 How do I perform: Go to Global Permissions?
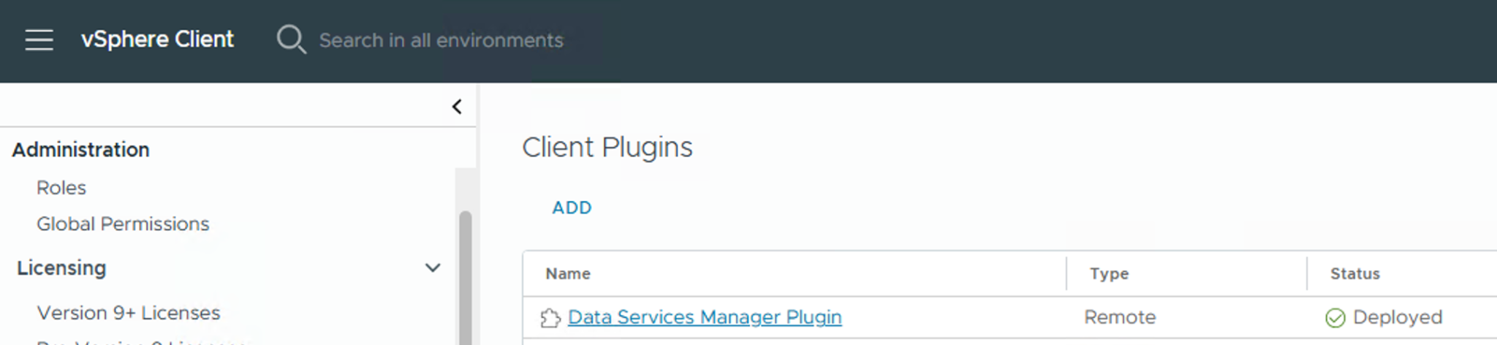click(x=123, y=224)
